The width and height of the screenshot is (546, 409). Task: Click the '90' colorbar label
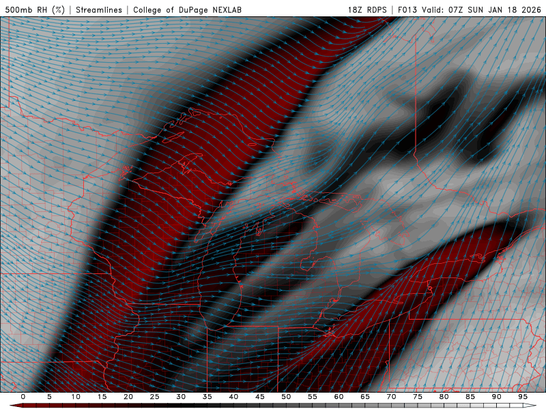coord(497,397)
